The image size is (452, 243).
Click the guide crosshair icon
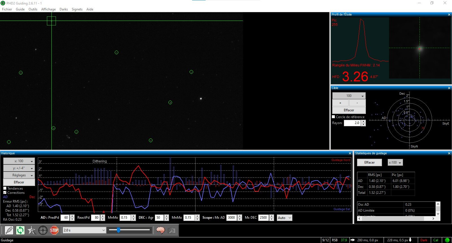point(43,230)
